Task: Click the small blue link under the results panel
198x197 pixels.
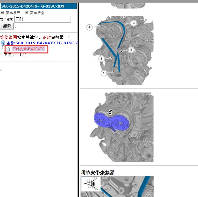Action: (x=1, y=70)
